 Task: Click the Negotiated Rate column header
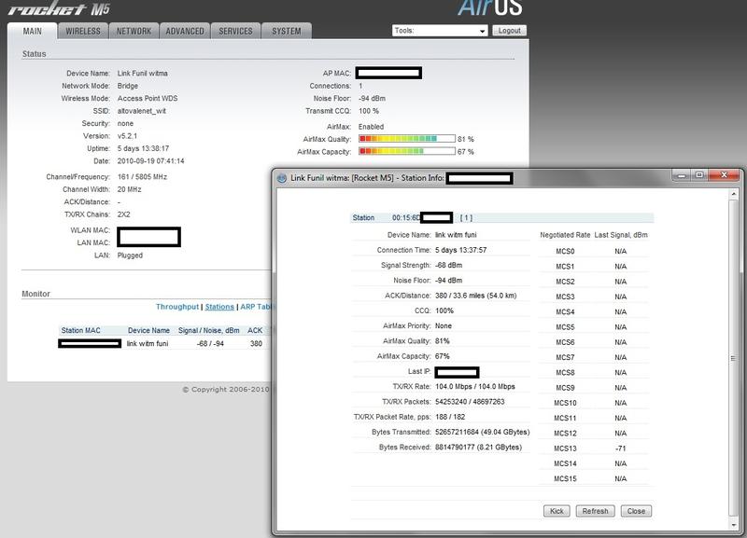(565, 235)
